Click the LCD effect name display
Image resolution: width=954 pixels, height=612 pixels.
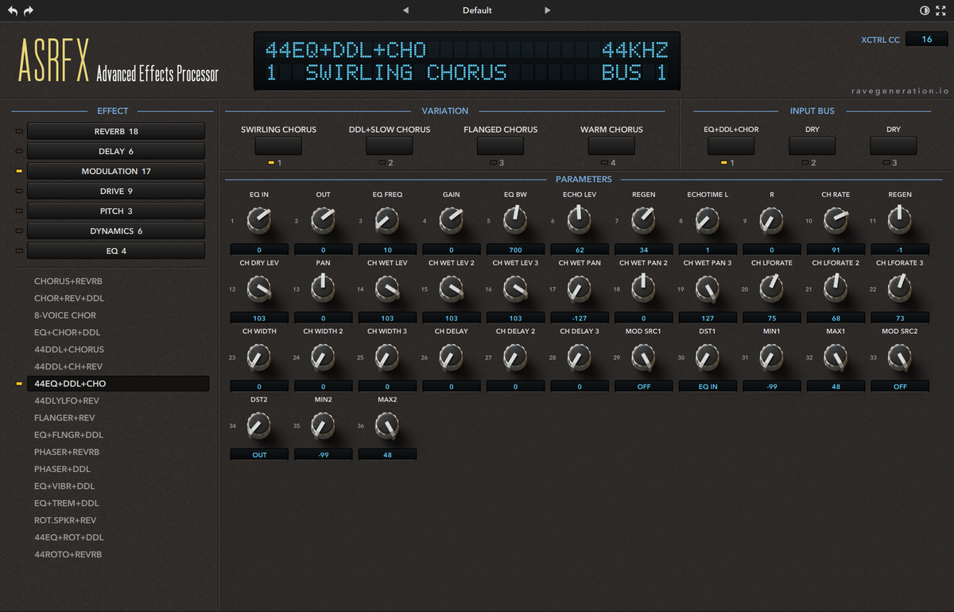(x=467, y=61)
